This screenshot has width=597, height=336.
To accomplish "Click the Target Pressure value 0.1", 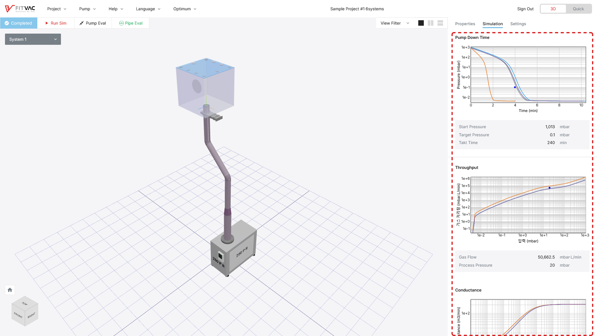I will 552,135.
